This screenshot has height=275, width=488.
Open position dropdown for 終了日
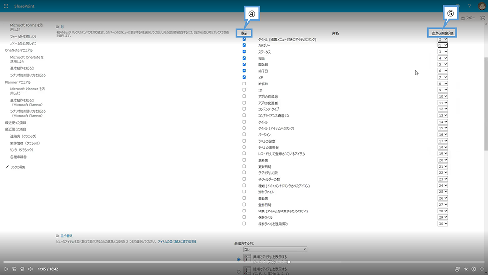443,71
